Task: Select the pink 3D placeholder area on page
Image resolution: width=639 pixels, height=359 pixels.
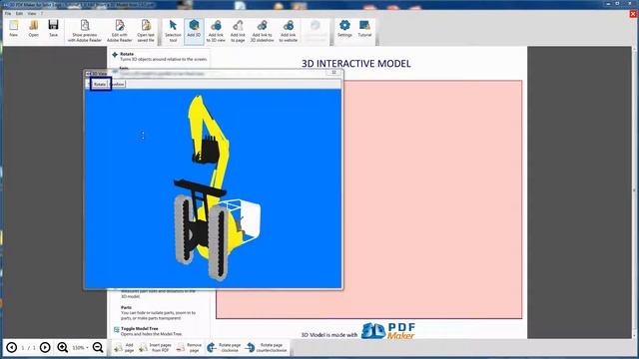Action: pyautogui.click(x=432, y=199)
